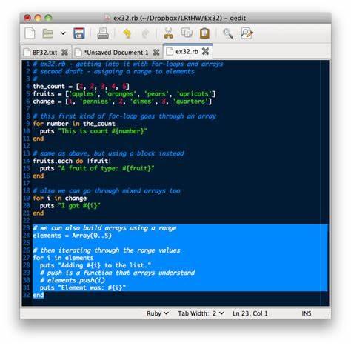Create a new document with toolbar icon
The height and width of the screenshot is (346, 351).
(x=30, y=33)
